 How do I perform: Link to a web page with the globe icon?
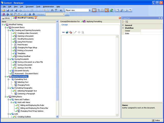coord(67,32)
